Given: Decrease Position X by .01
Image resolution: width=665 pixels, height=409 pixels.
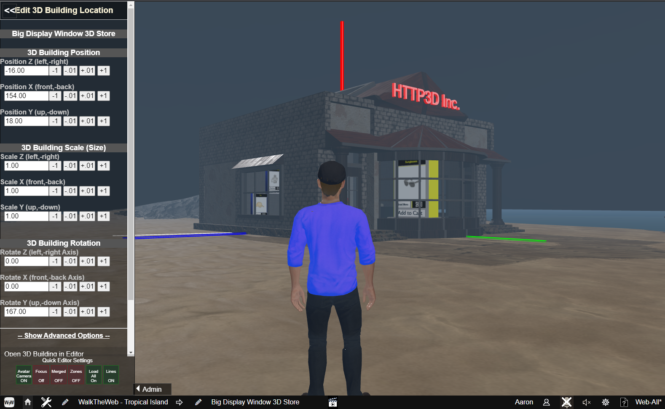Looking at the screenshot, I should [x=70, y=96].
